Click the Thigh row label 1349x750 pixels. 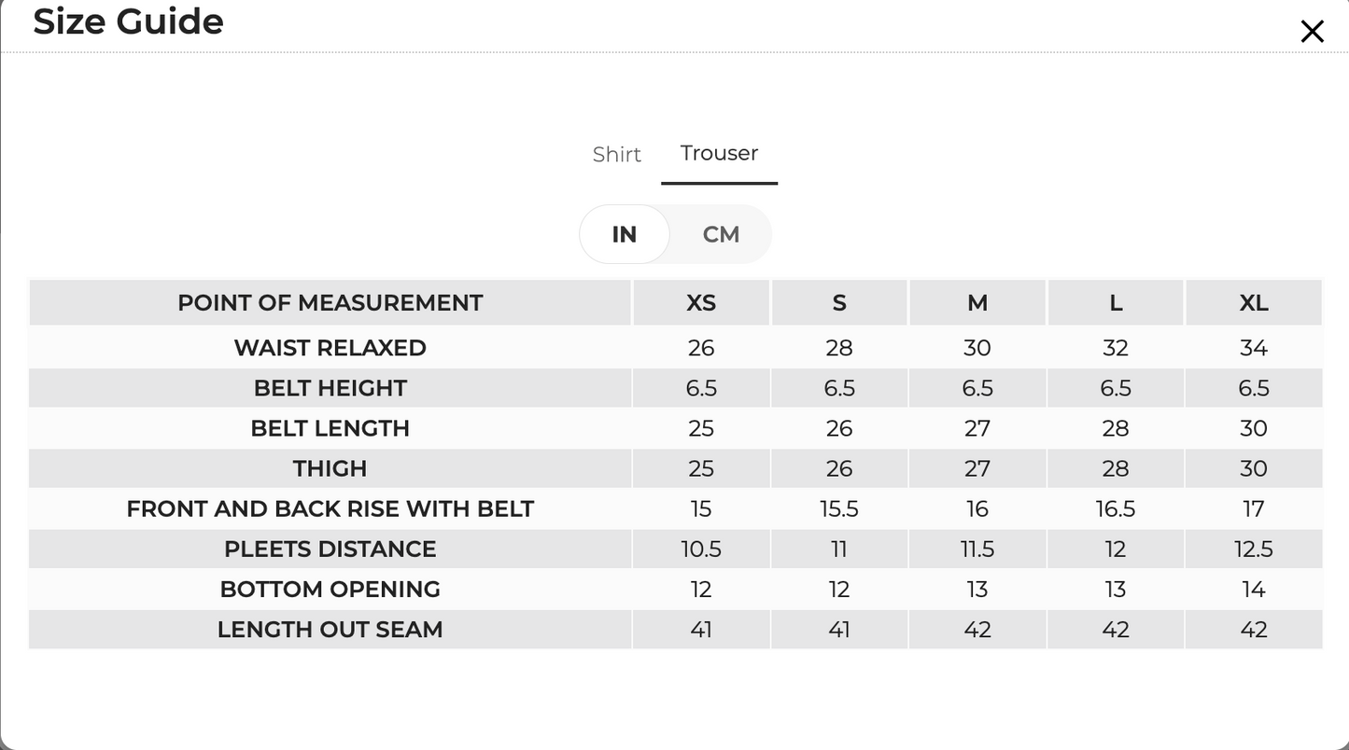330,468
